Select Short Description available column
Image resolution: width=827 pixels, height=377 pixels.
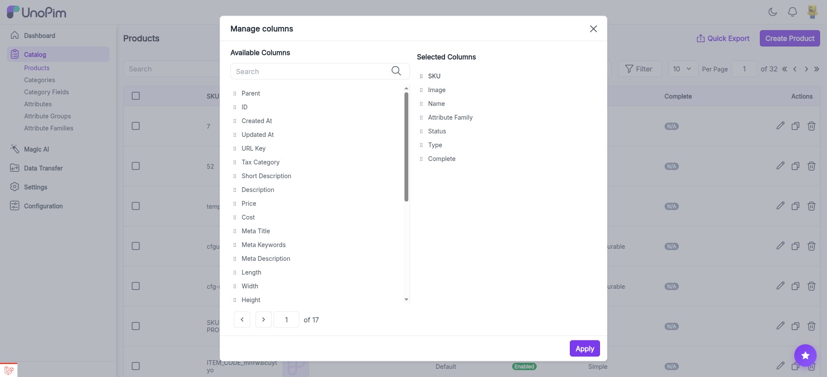click(266, 176)
